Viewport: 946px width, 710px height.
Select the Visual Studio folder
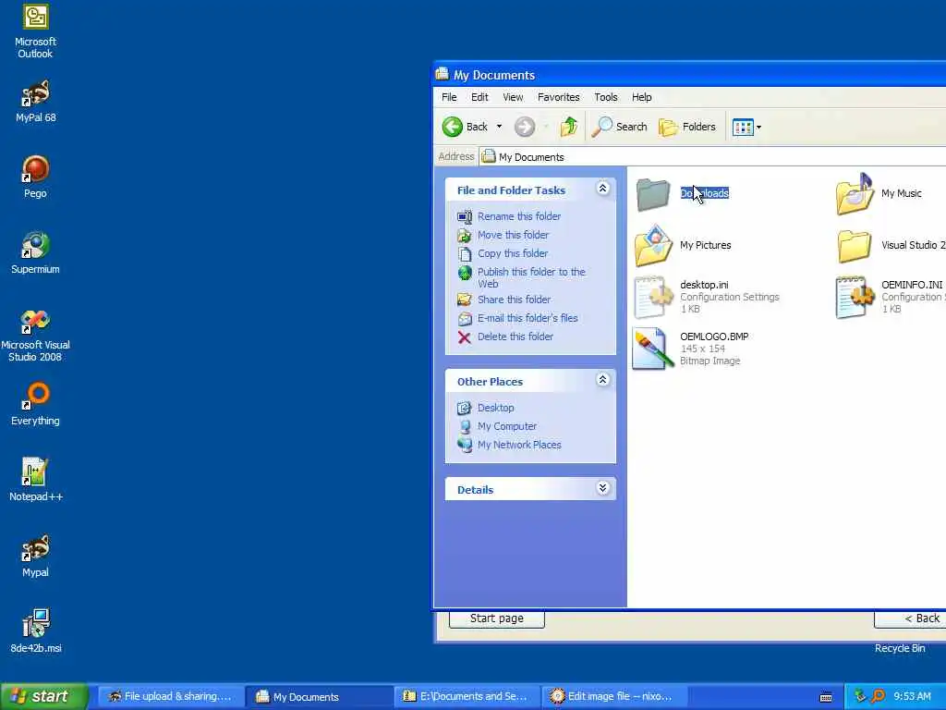pos(891,245)
